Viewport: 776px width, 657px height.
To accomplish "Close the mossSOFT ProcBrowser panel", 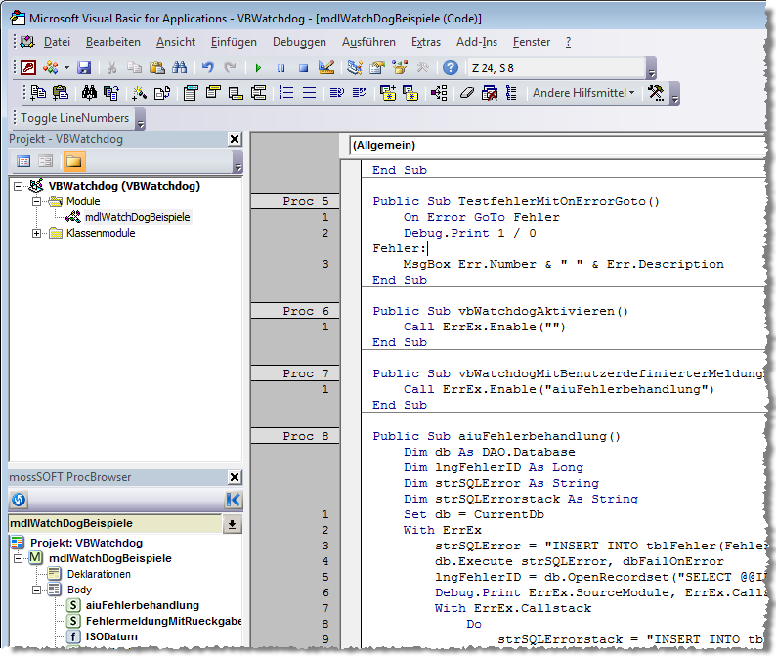I will pyautogui.click(x=234, y=477).
